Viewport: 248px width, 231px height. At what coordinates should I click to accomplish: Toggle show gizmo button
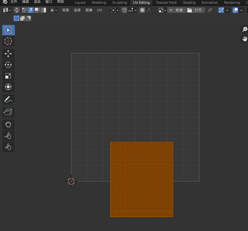click(x=221, y=10)
